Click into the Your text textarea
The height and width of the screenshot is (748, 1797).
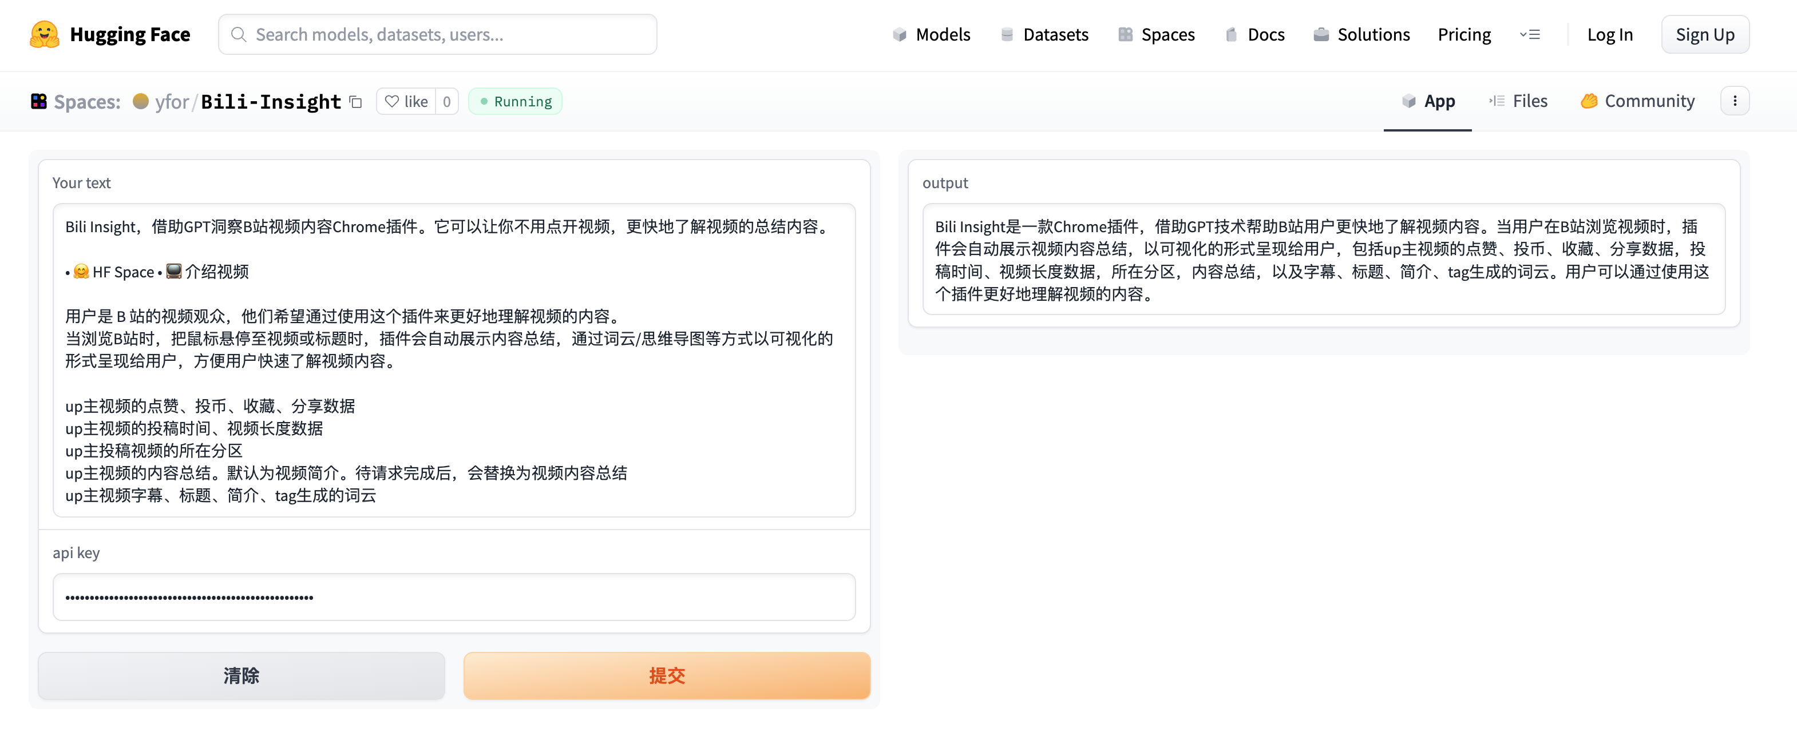(x=453, y=360)
